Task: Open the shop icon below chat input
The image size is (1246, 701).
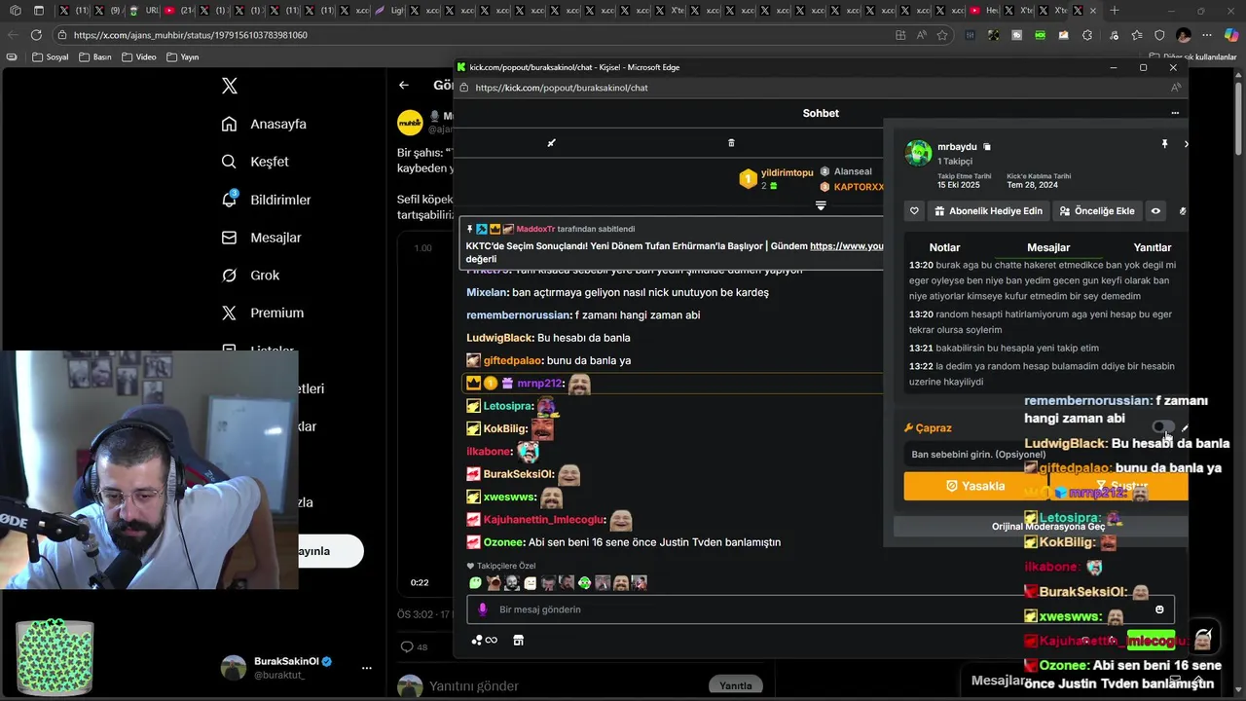Action: point(518,640)
